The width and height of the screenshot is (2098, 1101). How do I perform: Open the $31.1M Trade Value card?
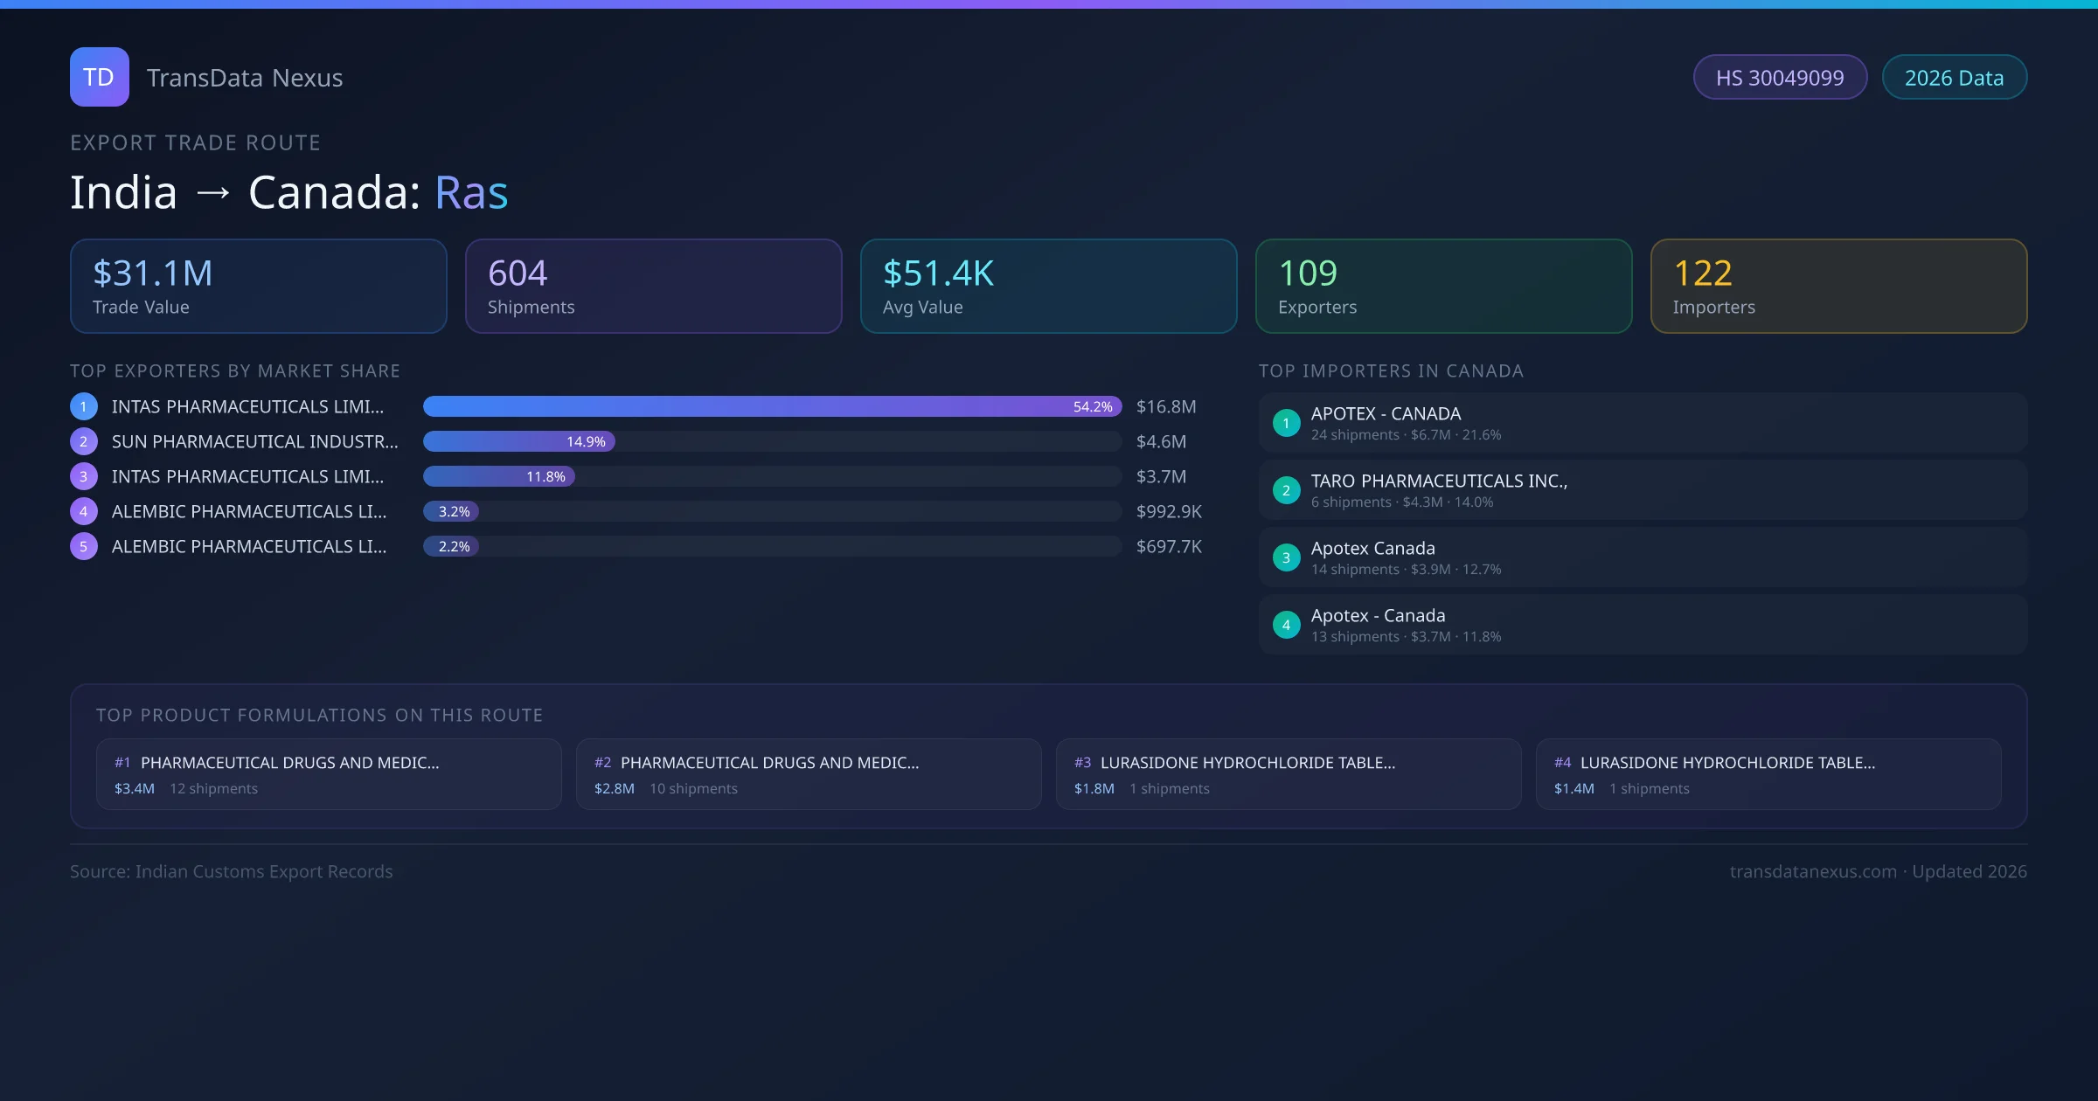[258, 287]
